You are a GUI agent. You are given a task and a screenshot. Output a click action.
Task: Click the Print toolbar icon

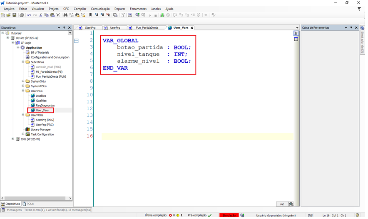point(22,15)
